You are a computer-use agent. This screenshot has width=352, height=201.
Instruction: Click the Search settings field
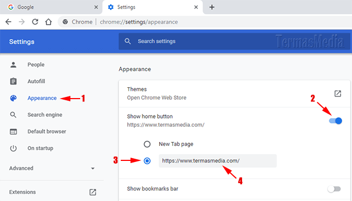click(234, 41)
